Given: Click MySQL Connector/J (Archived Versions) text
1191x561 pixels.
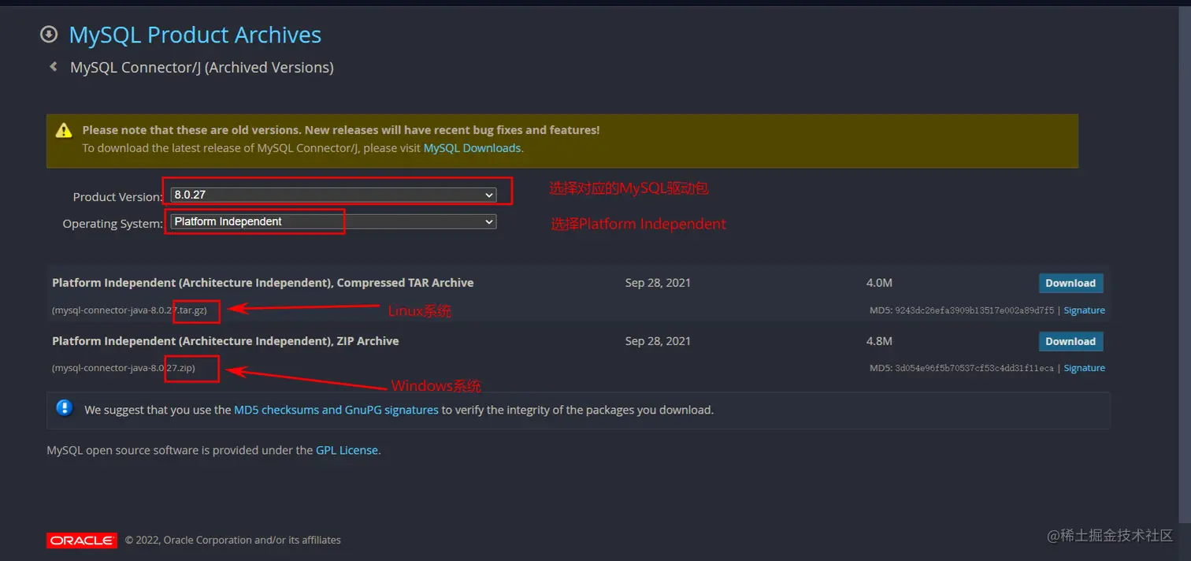Looking at the screenshot, I should coord(202,68).
